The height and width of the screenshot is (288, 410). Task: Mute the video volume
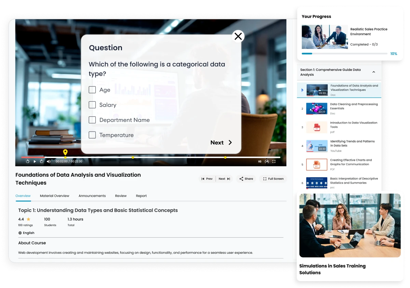[x=48, y=161]
